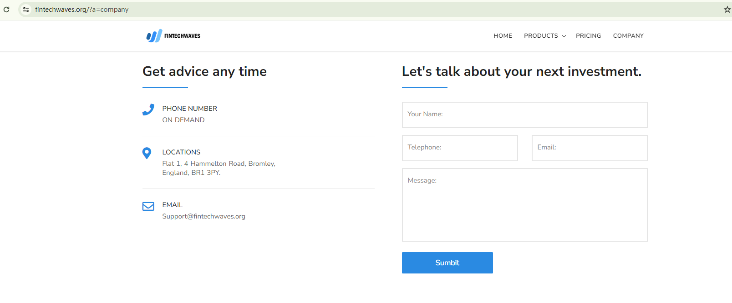Click the Fintechwaves logo icon
Viewport: 732px width, 303px height.
point(154,36)
